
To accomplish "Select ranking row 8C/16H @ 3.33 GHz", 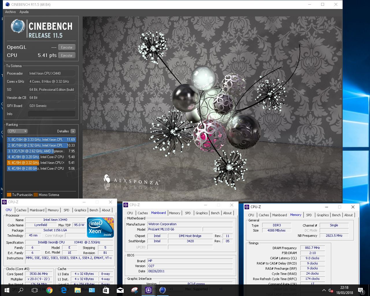I will click(41, 140).
